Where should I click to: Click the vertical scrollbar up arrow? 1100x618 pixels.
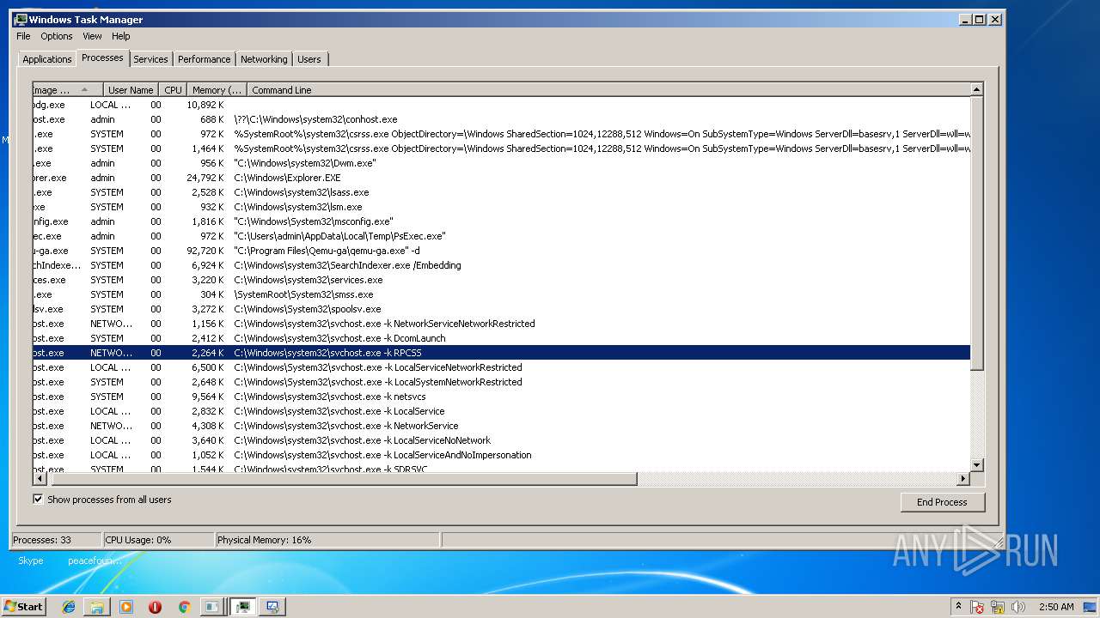tap(976, 89)
